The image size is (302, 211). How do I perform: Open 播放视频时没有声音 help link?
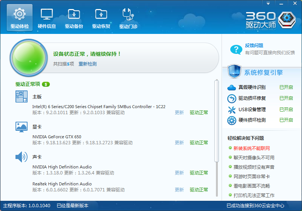pyautogui.click(x=254, y=167)
